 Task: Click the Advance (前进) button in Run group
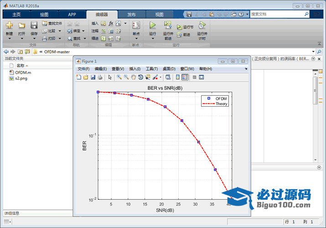coord(184,35)
